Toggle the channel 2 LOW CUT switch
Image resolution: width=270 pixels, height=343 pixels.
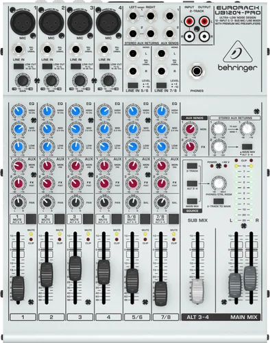pos(47,67)
